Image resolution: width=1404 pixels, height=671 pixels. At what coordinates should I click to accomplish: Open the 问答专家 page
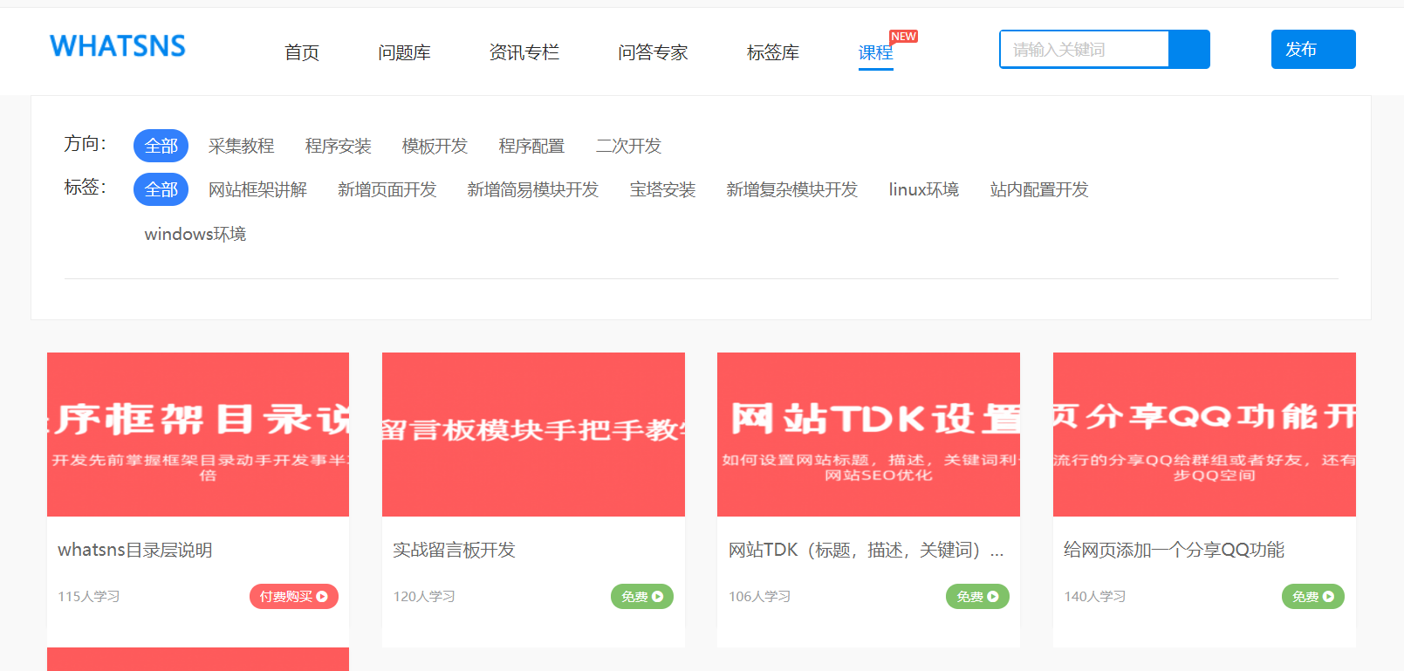653,53
